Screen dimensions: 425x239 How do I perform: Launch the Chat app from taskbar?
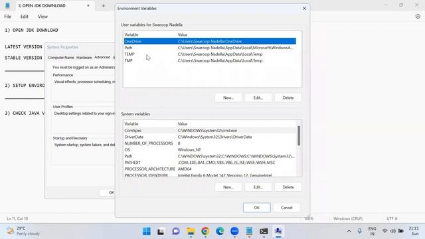(175, 231)
